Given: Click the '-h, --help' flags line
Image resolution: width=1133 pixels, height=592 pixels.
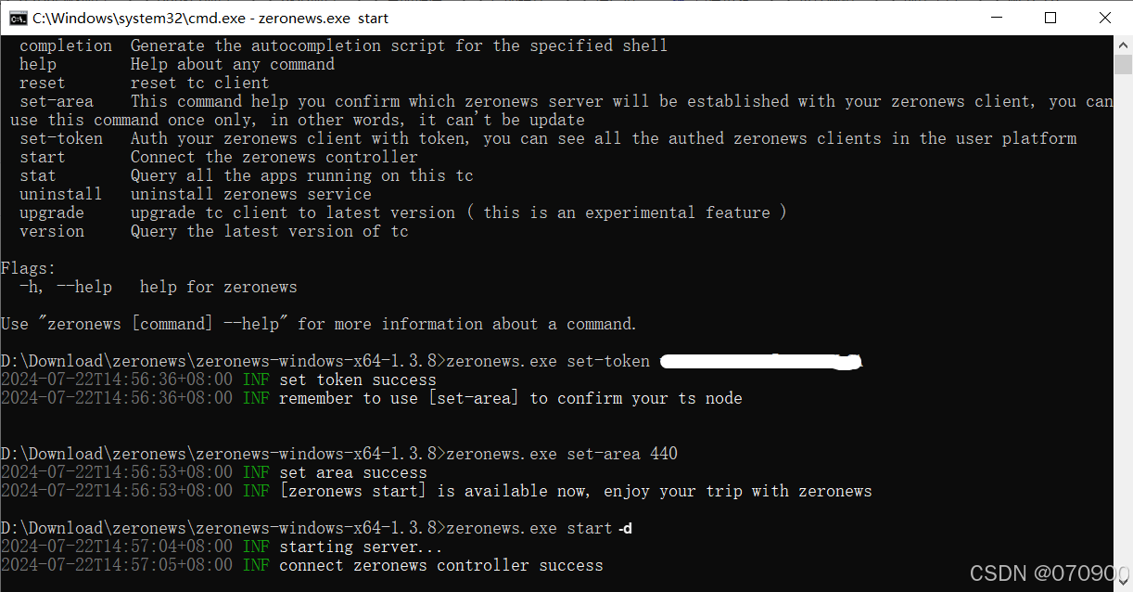Looking at the screenshot, I should (x=65, y=287).
